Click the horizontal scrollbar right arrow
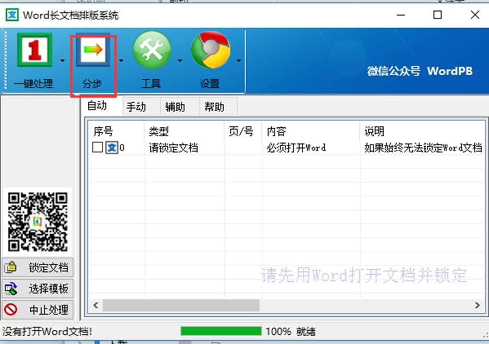The width and height of the screenshot is (489, 344). (478, 305)
